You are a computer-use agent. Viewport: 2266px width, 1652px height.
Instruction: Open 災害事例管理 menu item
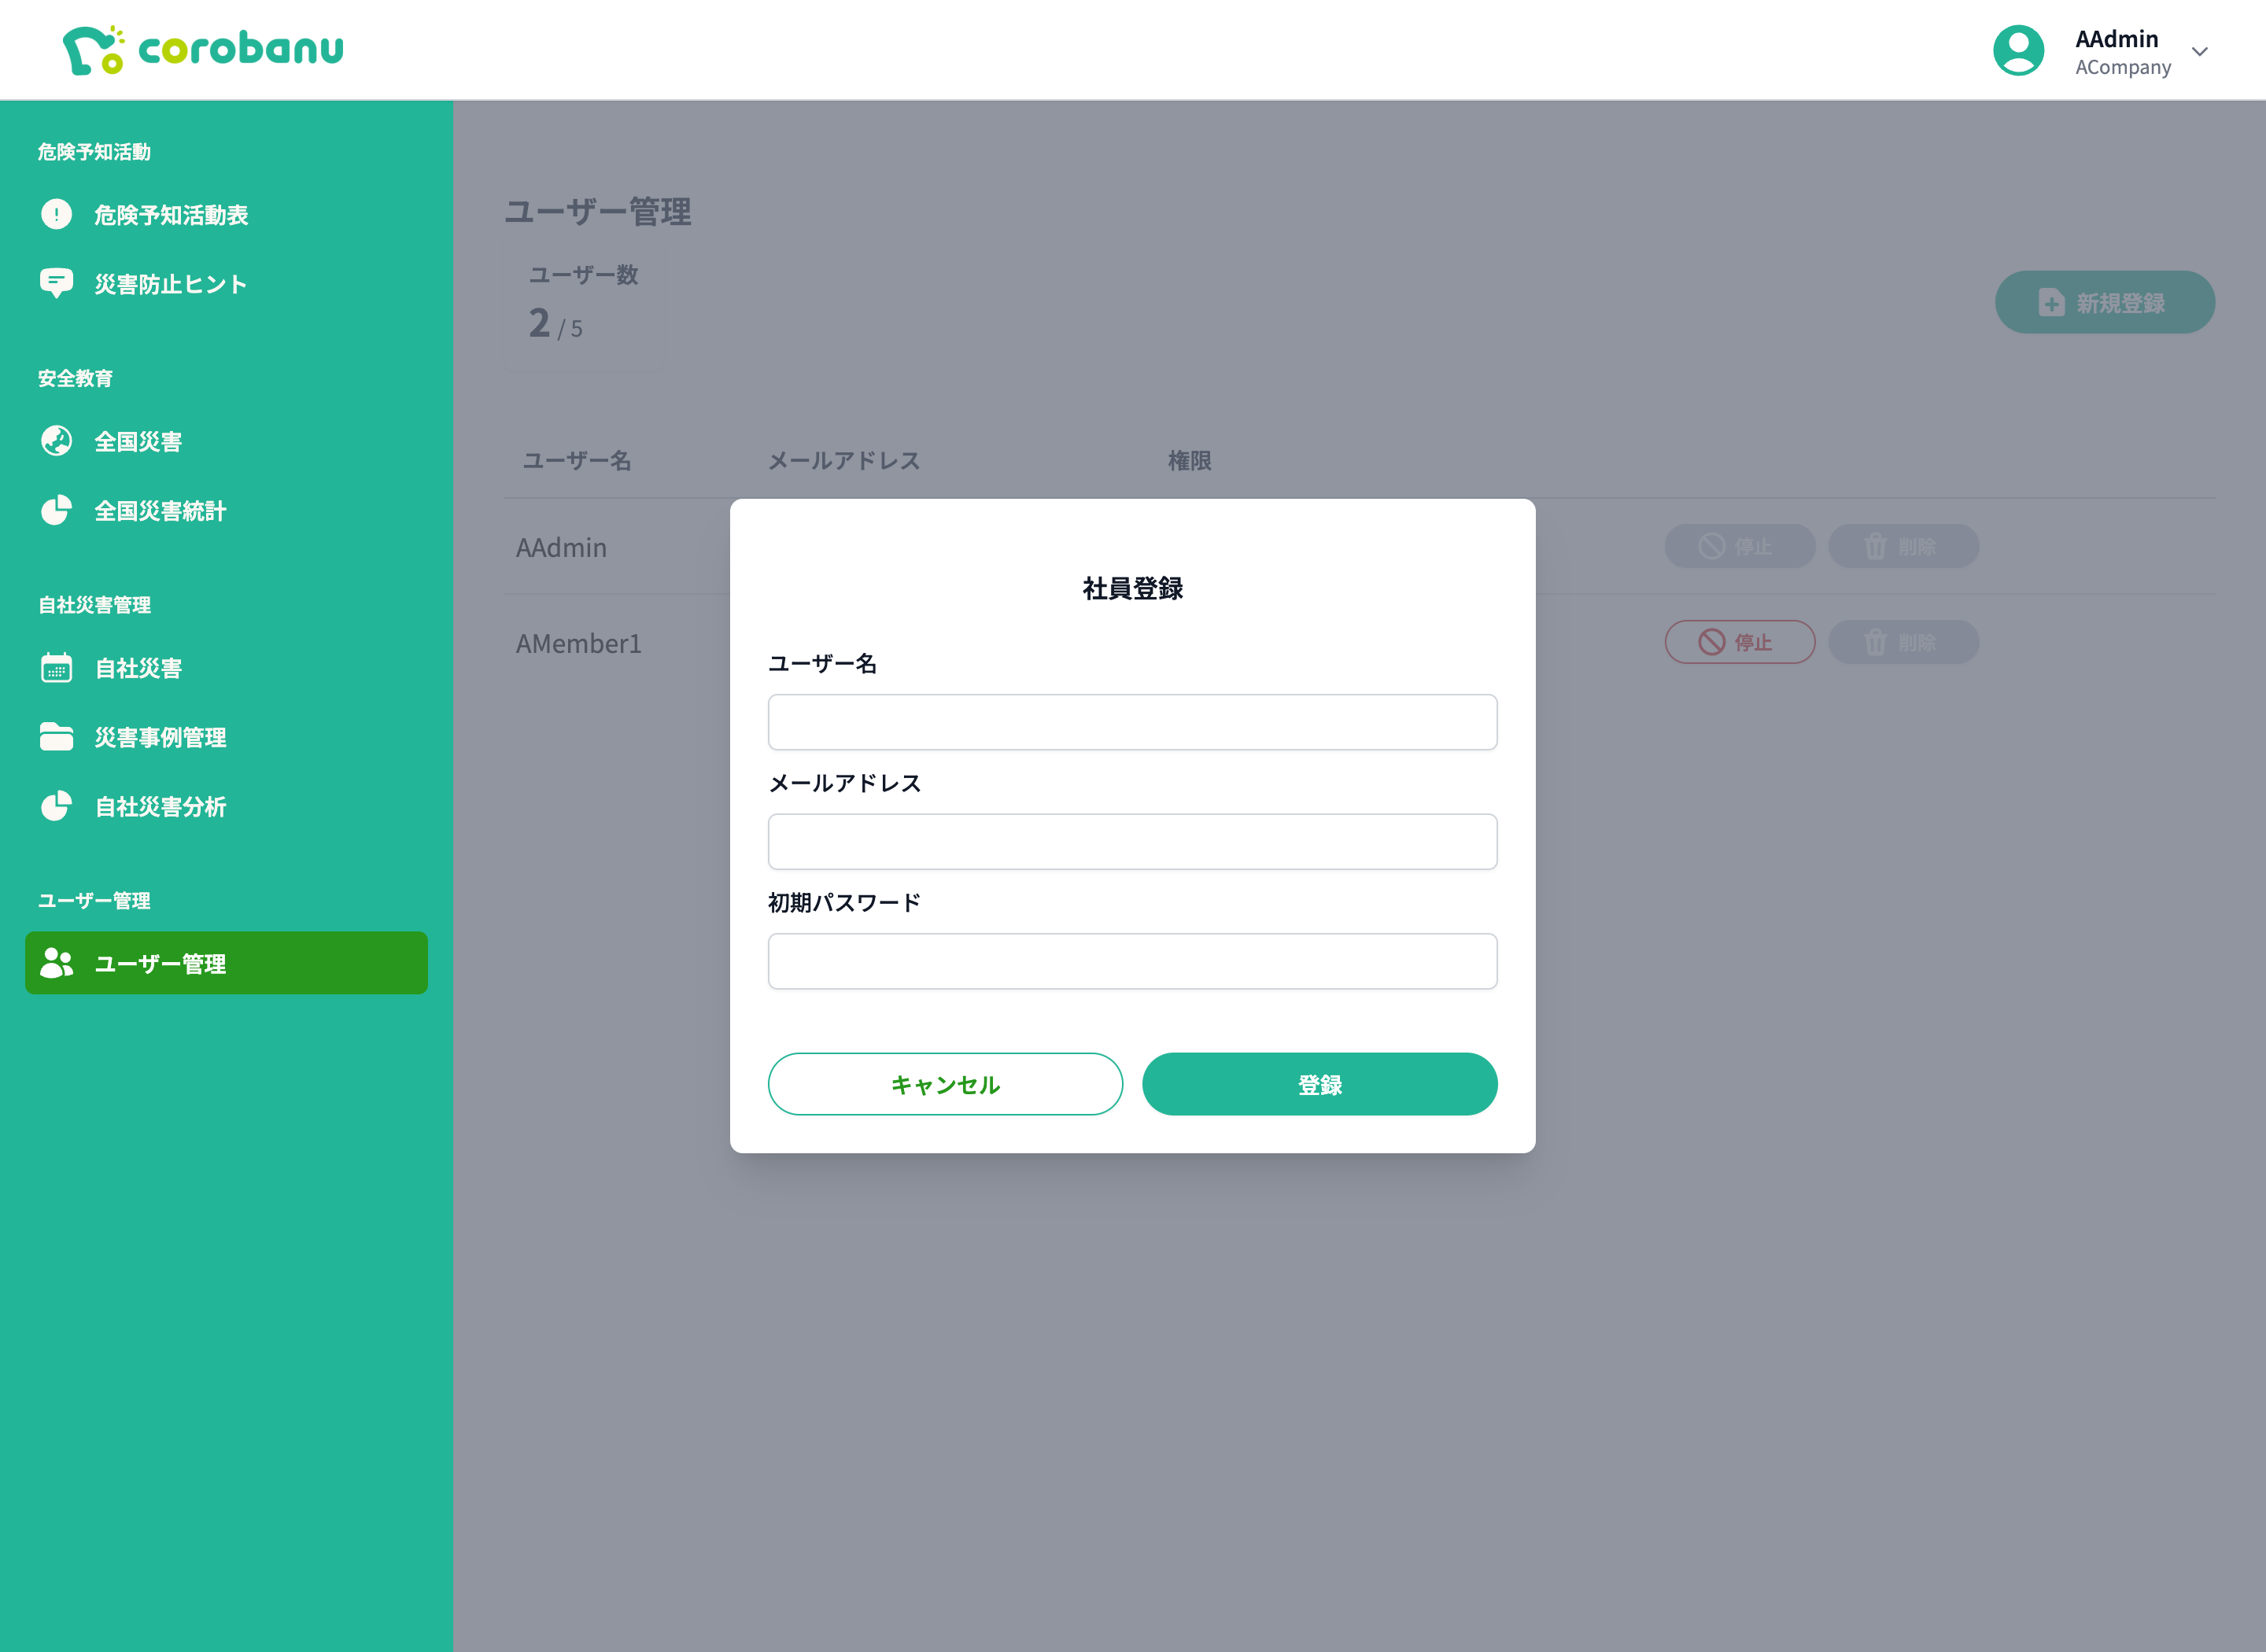[x=226, y=737]
